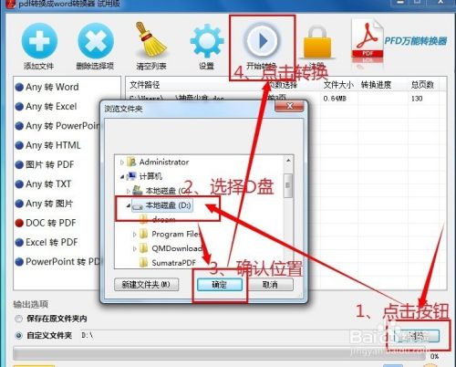456x367 pixels.
Task: Expand the Administrator folder node
Action: point(122,163)
